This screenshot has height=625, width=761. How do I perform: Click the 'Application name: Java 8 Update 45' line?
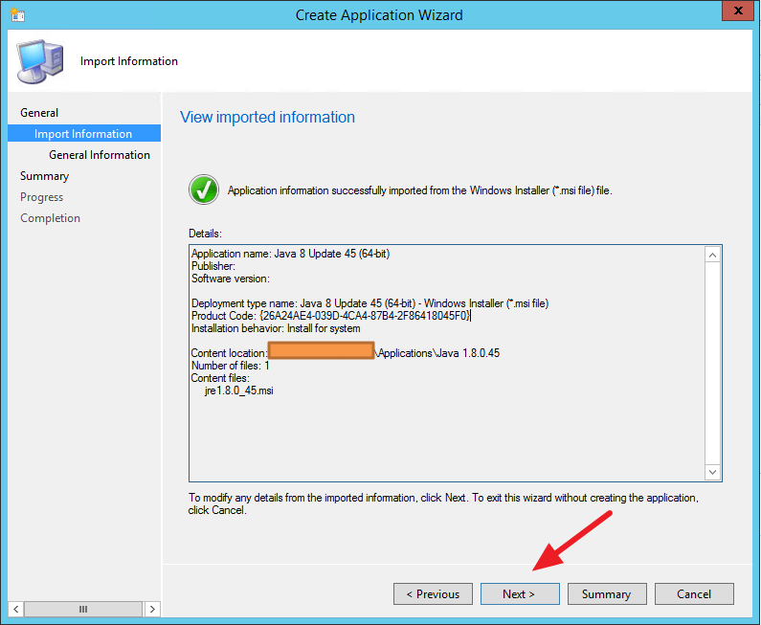click(x=290, y=254)
